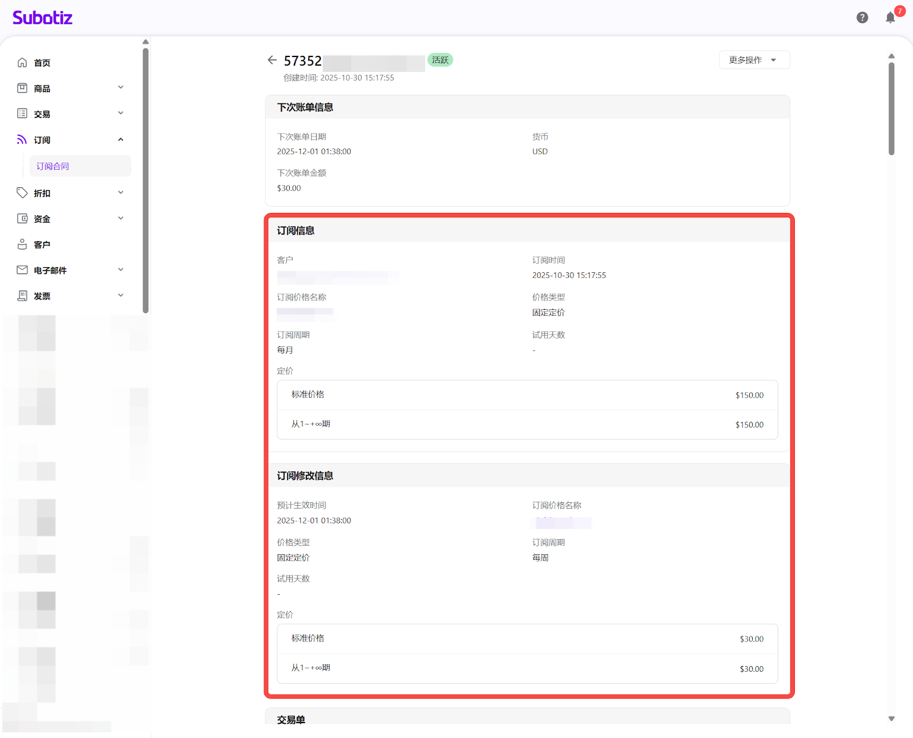Click the 客户 person icon
This screenshot has width=913, height=738.
[22, 244]
